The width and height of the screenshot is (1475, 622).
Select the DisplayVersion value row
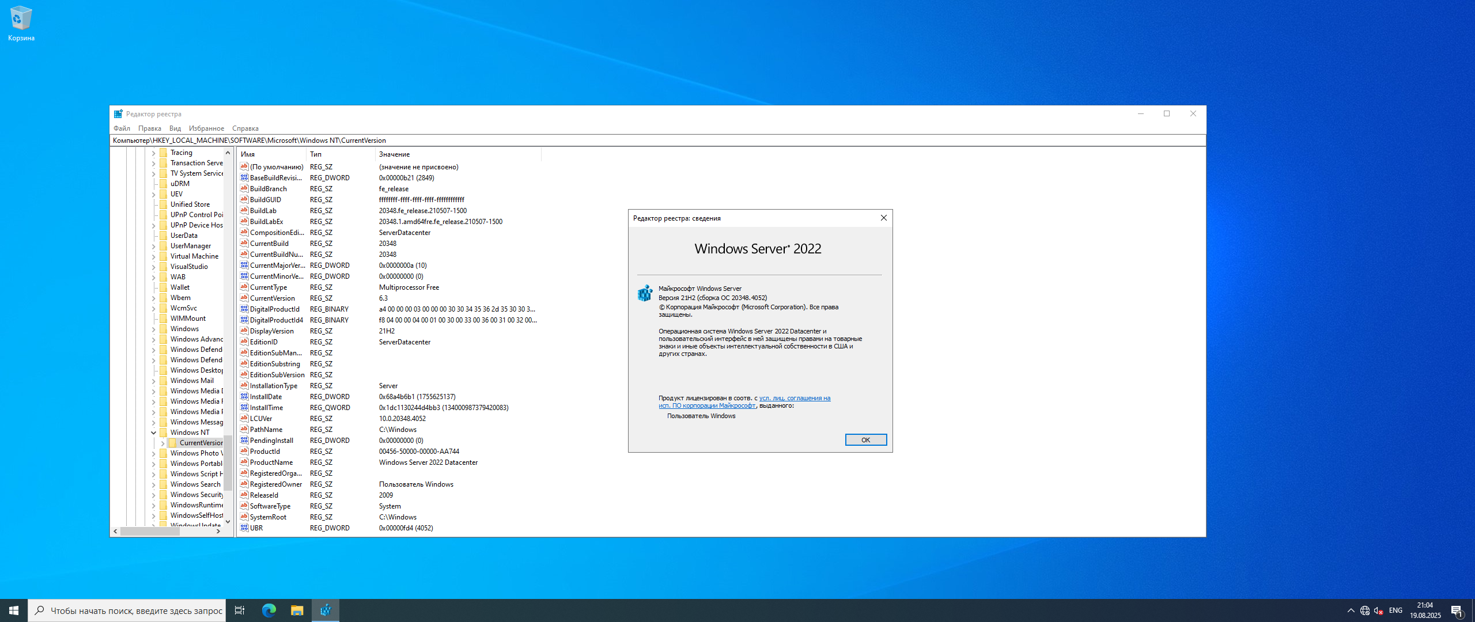tap(389, 331)
